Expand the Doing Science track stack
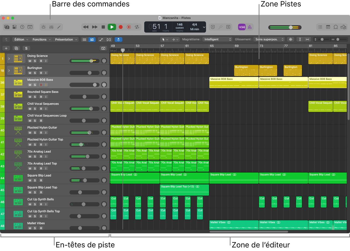The image size is (350, 251). click(9, 58)
